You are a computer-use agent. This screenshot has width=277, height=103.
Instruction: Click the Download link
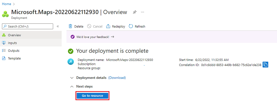117,78
